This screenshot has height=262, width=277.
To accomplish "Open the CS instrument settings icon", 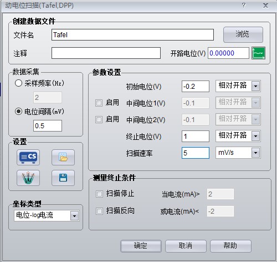I will click(28, 157).
